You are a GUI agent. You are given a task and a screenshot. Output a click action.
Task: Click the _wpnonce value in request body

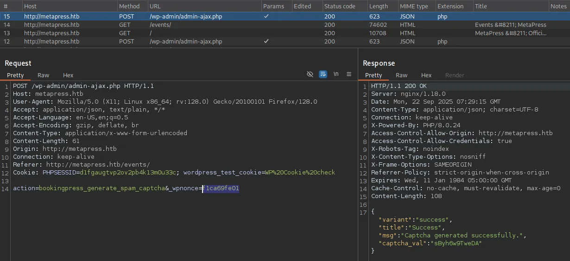click(x=221, y=188)
